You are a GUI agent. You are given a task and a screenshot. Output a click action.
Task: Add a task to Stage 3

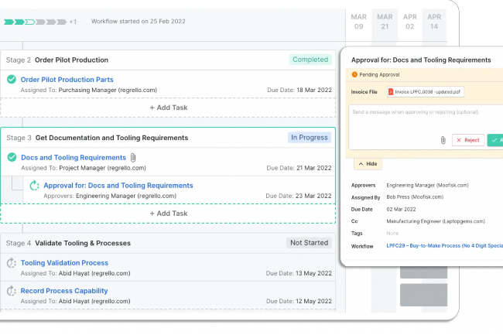[x=169, y=214]
